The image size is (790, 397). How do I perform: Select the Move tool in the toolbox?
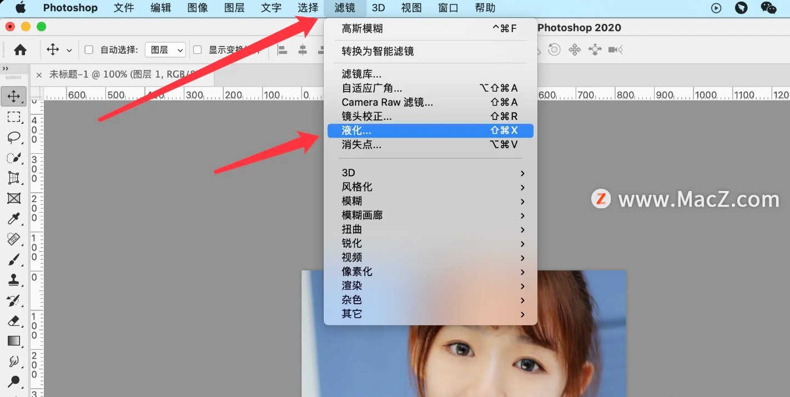14,97
